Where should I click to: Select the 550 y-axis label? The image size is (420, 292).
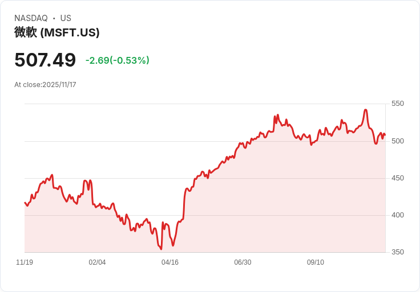[x=397, y=104]
